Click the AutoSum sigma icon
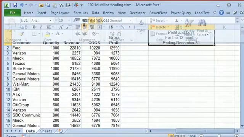 [177, 20]
